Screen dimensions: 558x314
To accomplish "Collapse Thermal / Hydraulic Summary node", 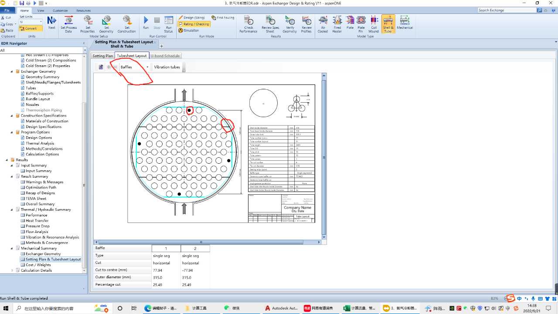I will click(x=12, y=209).
